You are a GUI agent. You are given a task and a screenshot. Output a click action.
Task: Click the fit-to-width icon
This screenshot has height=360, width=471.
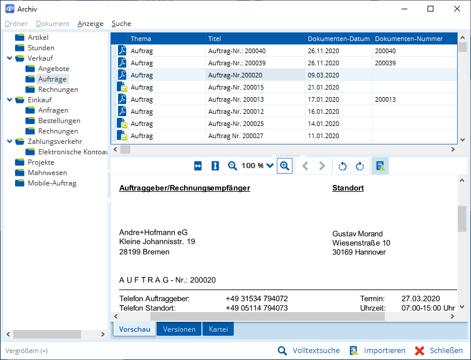[x=198, y=166]
